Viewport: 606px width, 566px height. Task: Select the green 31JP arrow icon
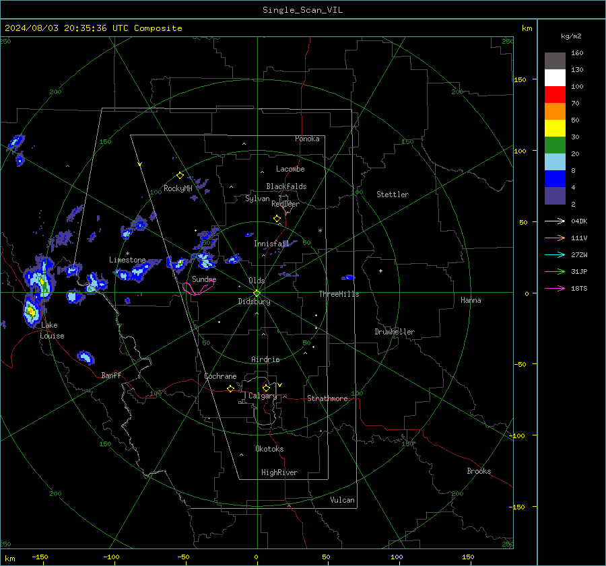click(x=555, y=272)
